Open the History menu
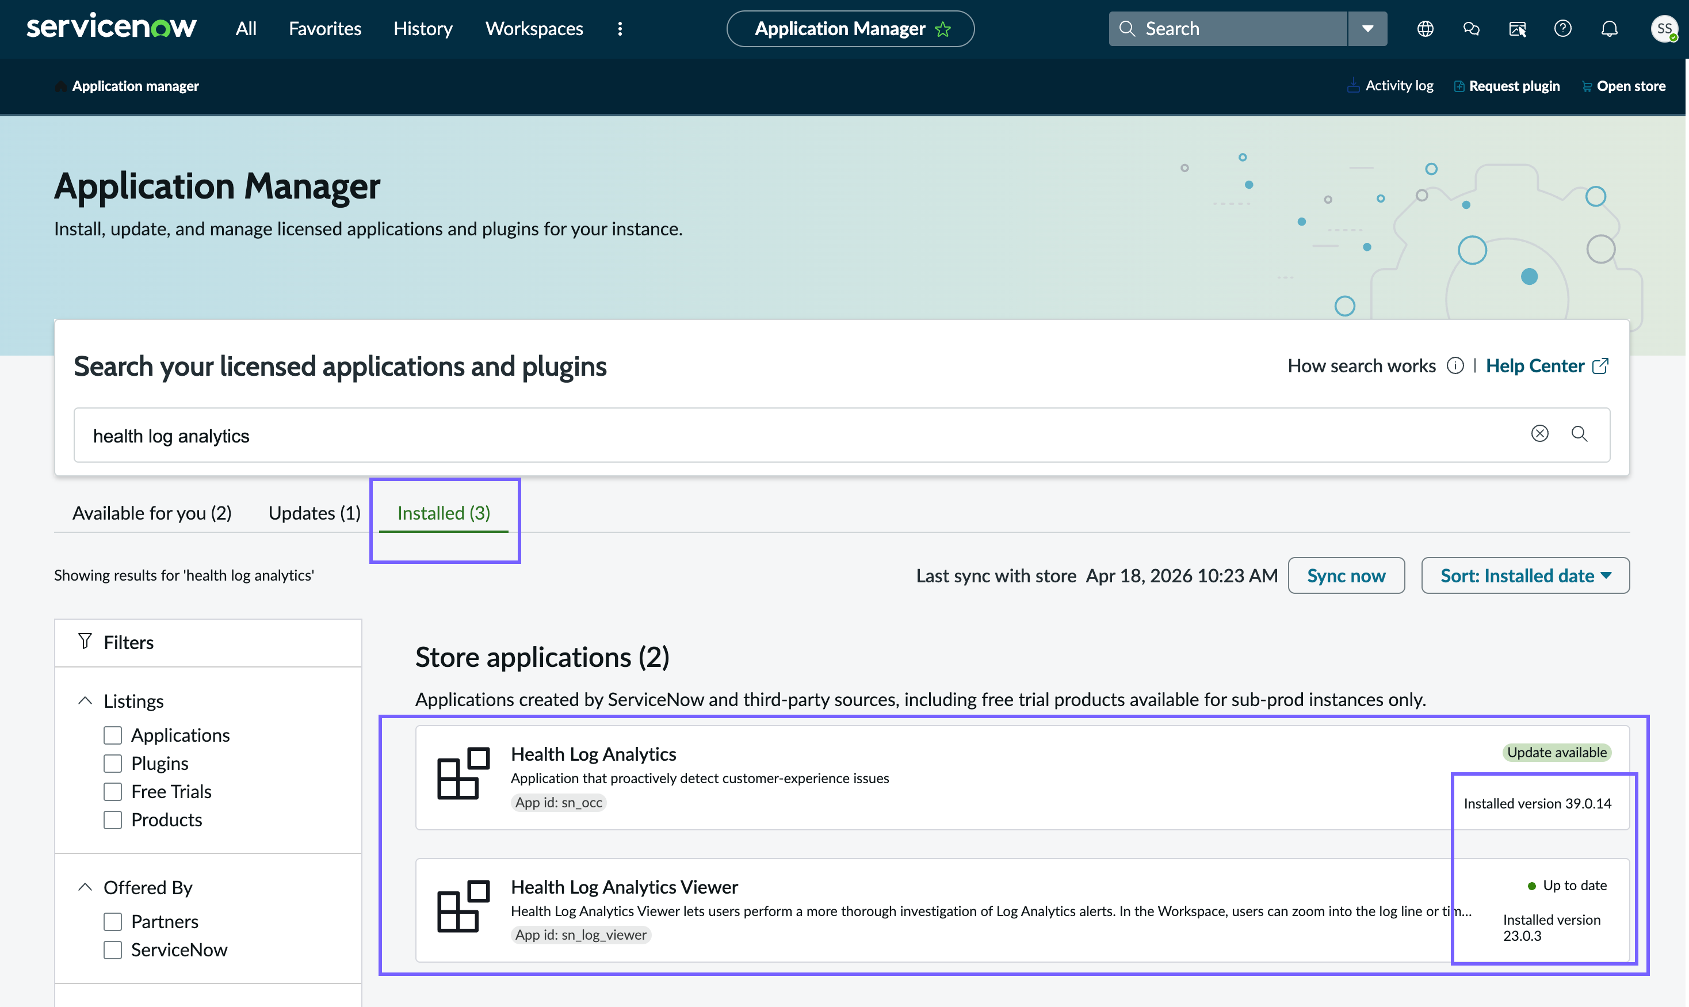The height and width of the screenshot is (1007, 1689). coord(423,29)
